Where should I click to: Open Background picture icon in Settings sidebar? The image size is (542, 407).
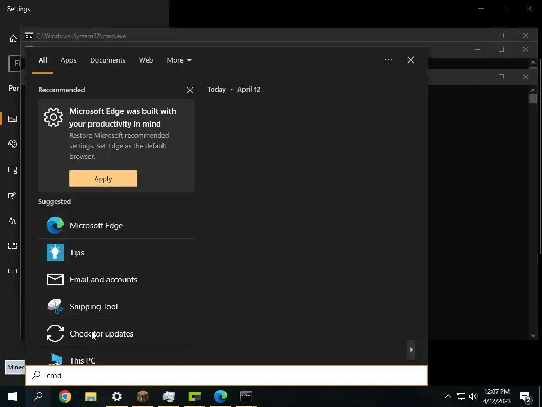[13, 119]
